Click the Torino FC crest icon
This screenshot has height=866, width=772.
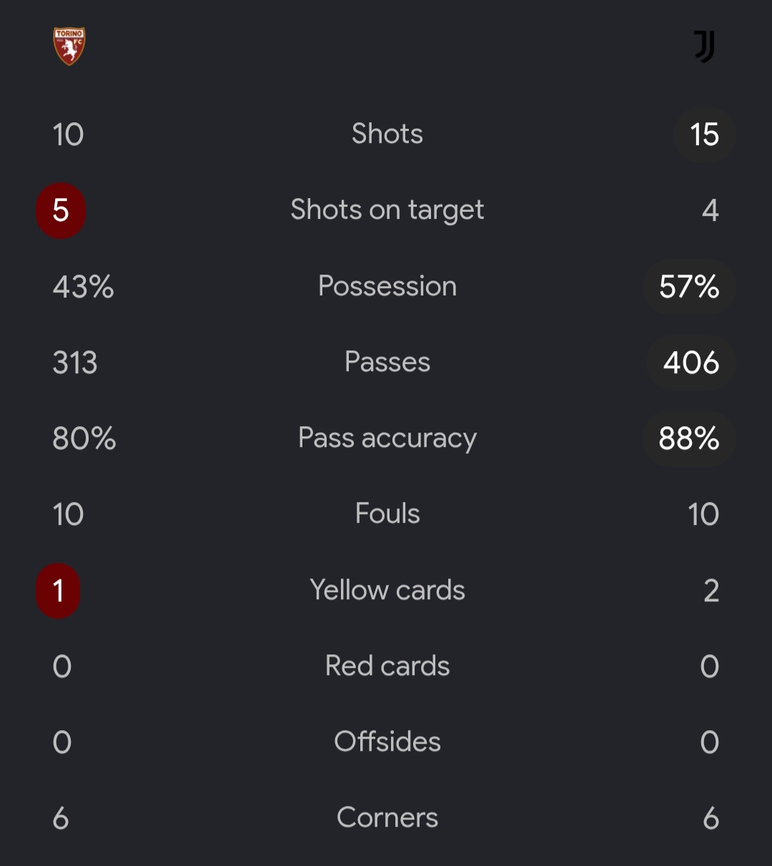tap(69, 46)
